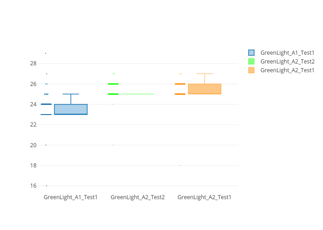This screenshot has width=323, height=230.
Task: Click the orange upper whisker cap at 27
Action: pos(204,74)
